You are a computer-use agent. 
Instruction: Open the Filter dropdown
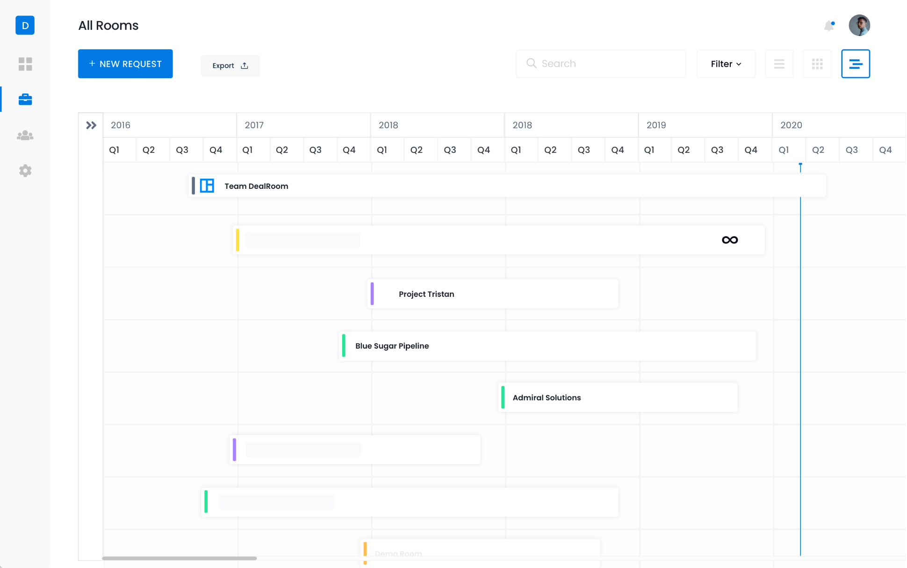pos(726,64)
